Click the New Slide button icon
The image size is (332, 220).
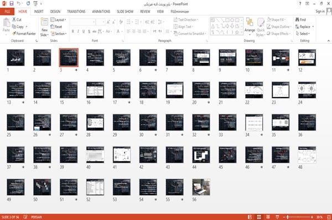pyautogui.click(x=44, y=23)
